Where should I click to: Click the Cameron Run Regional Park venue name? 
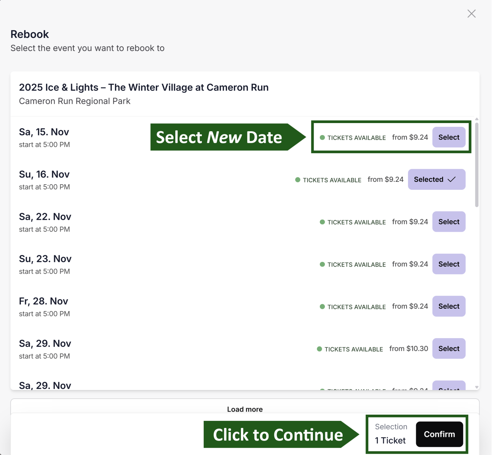point(74,101)
